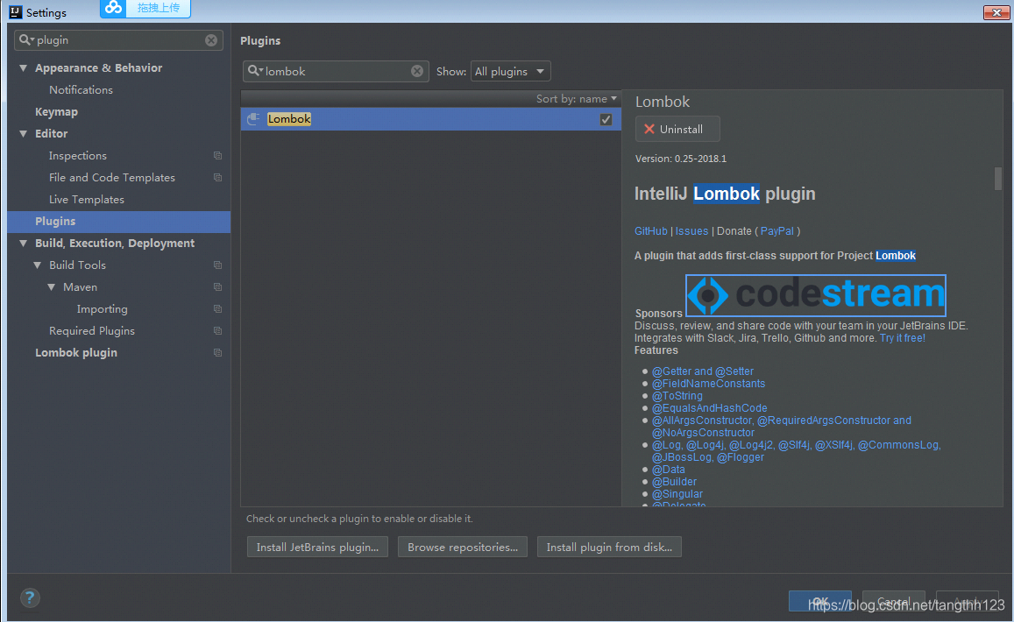The image size is (1014, 622).
Task: Click project-level icon beside Lombok plugin
Action: pyautogui.click(x=218, y=353)
